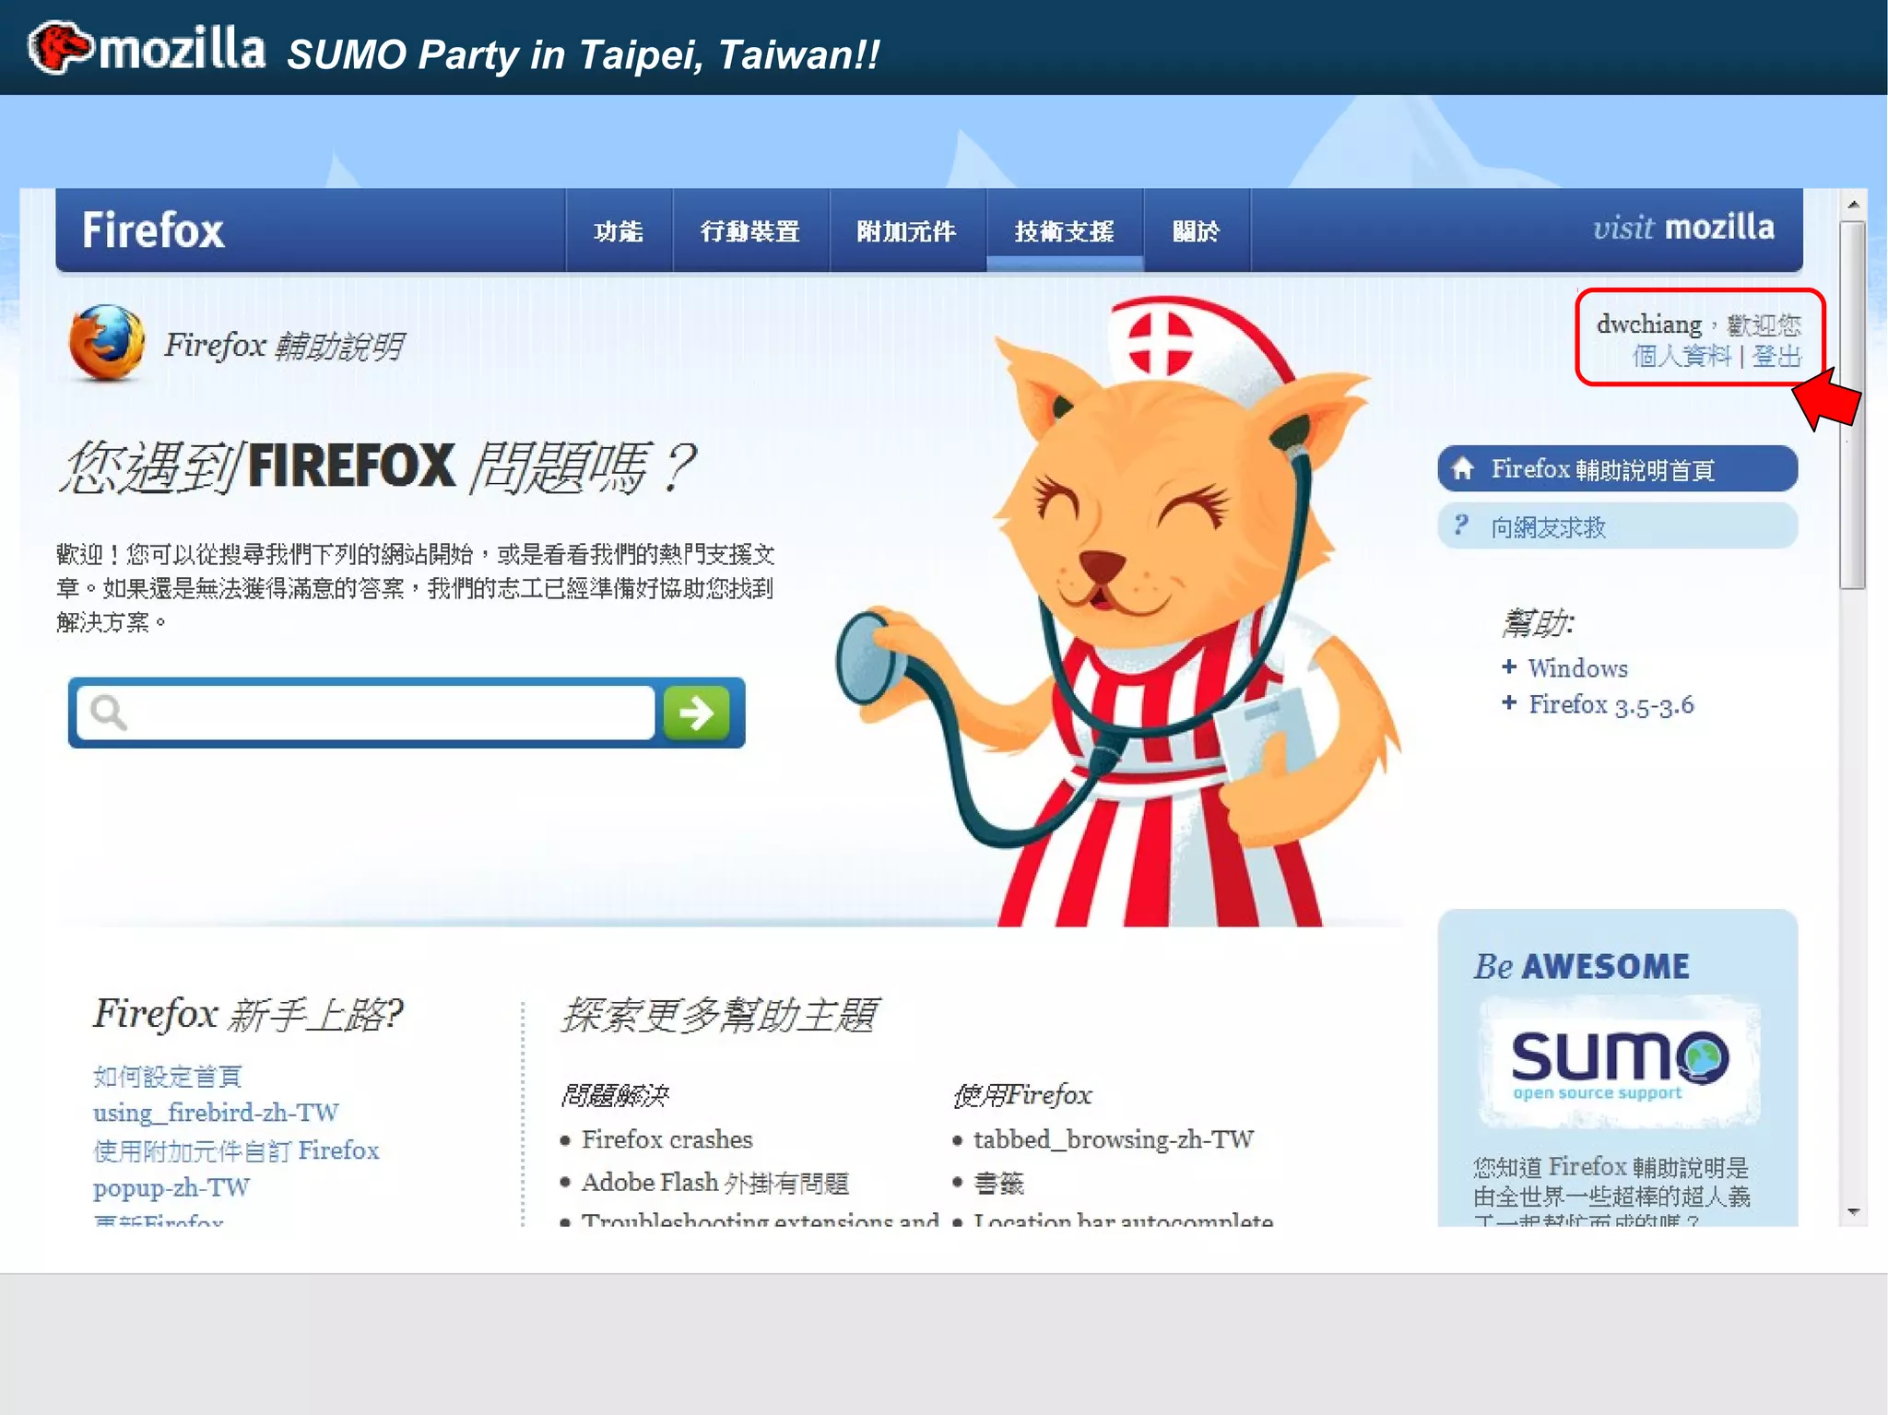Click the Firefox globe logo icon
Viewport: 1888px width, 1415px height.
(106, 343)
